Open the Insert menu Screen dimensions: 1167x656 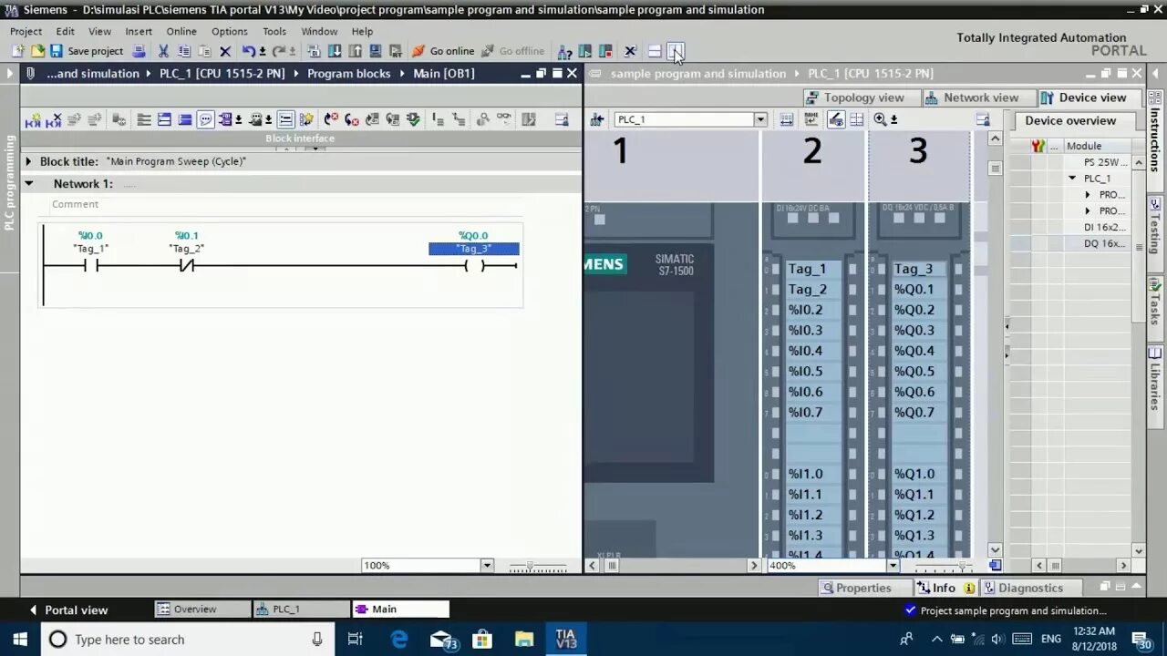click(x=139, y=31)
